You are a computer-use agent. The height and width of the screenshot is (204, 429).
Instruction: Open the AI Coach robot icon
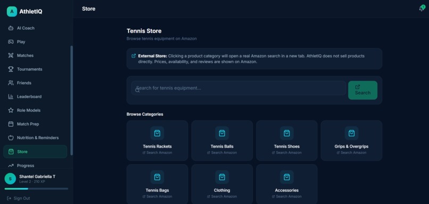pyautogui.click(x=11, y=28)
